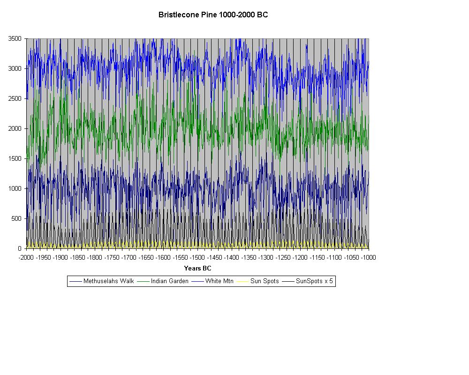Click the SunSpots x 5 legend label
The height and width of the screenshot is (375, 469).
(x=315, y=281)
